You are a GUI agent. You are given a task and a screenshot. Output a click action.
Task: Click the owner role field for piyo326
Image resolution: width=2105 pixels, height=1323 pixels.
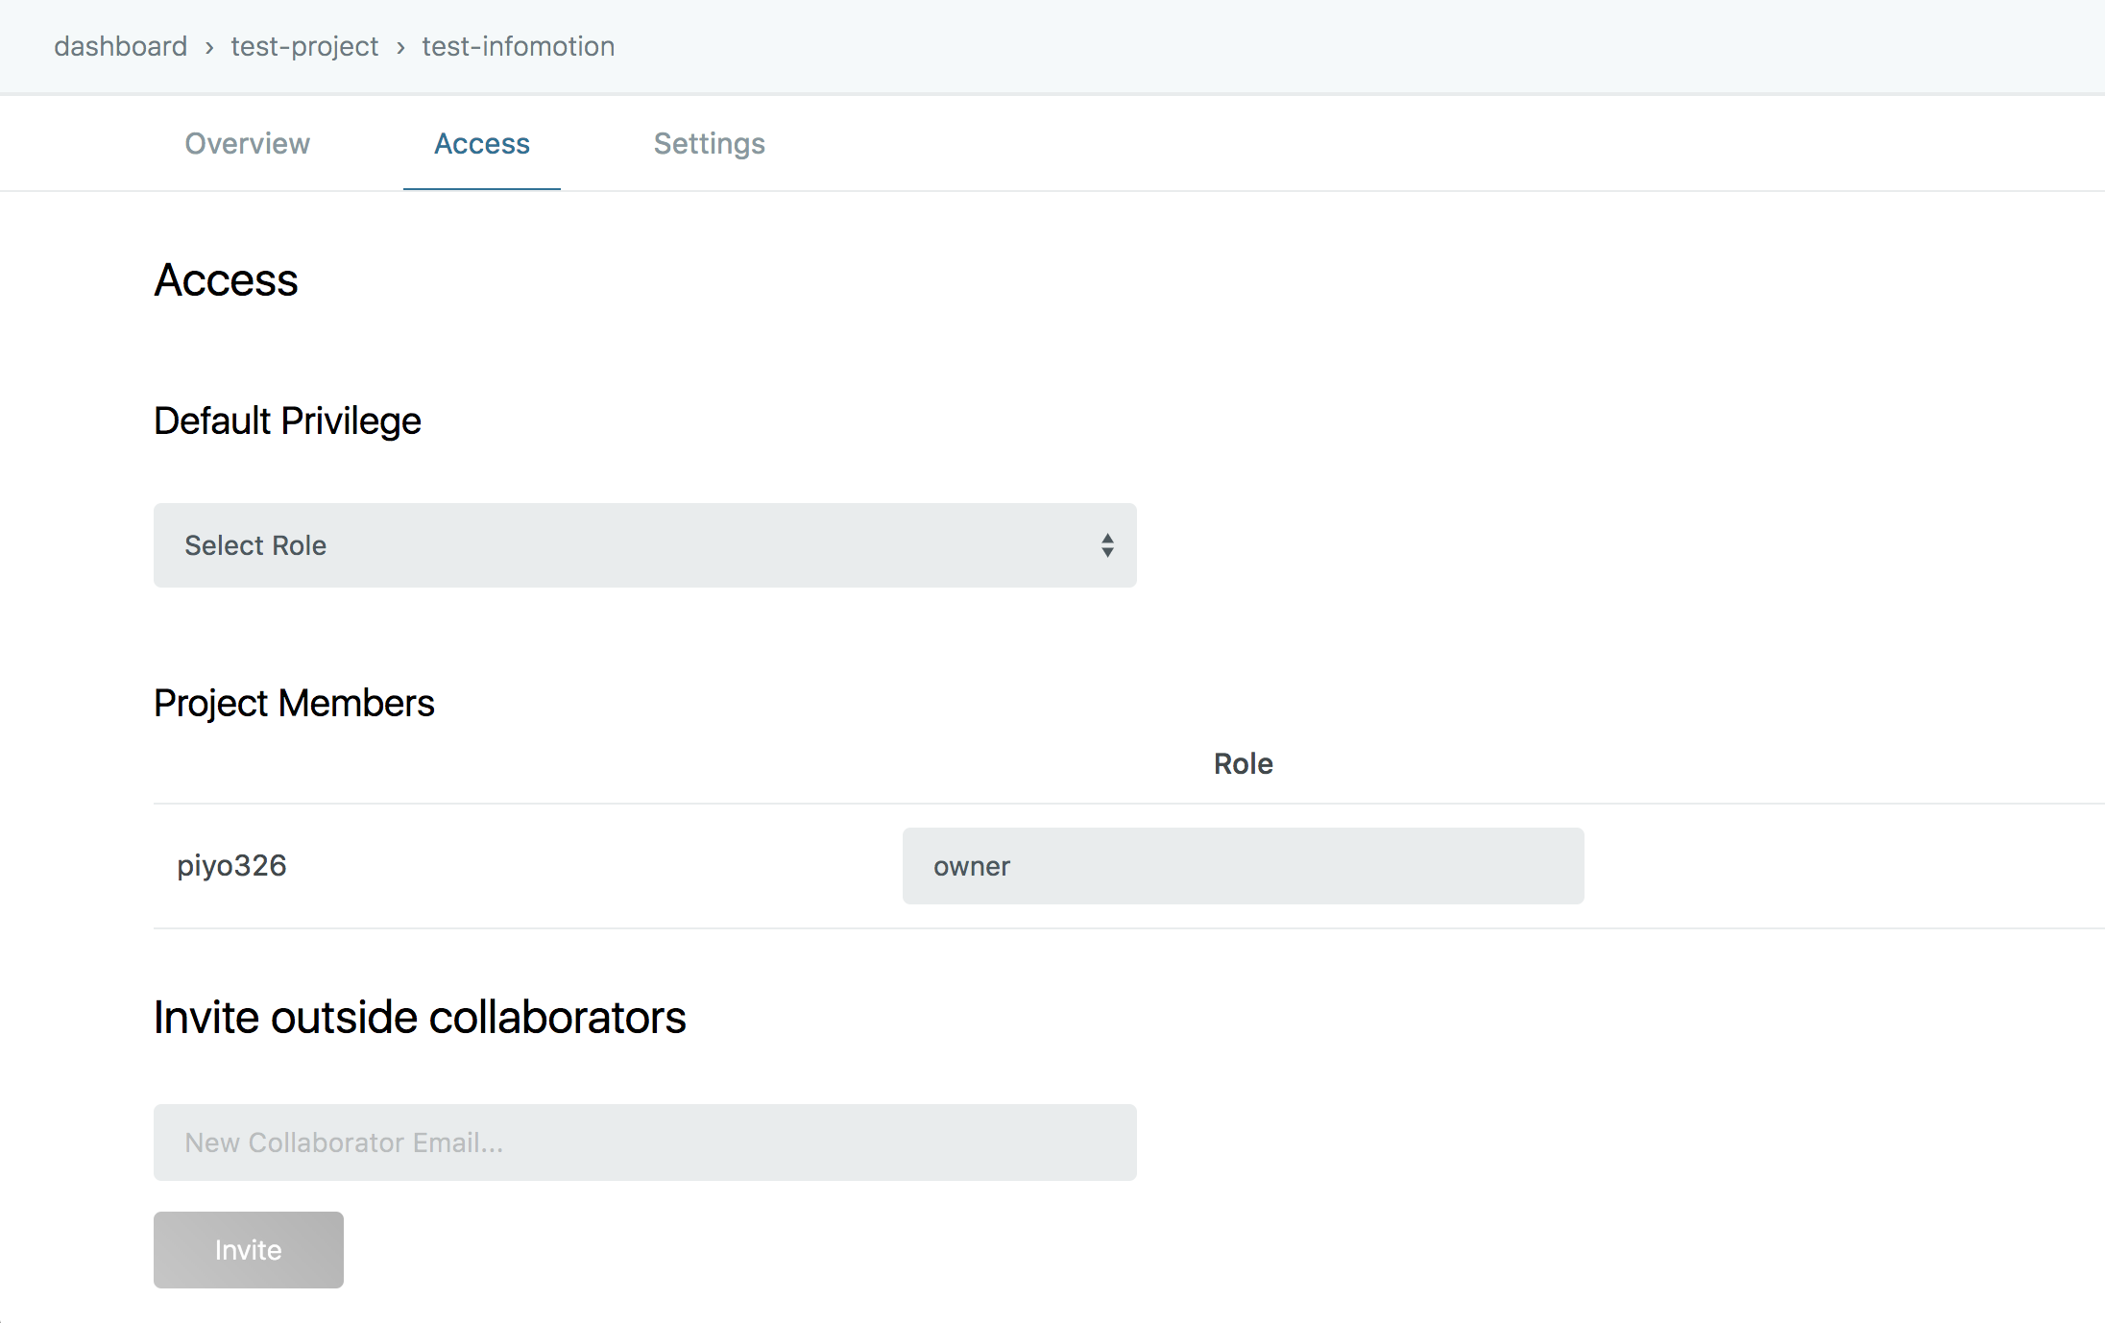coord(1243,866)
